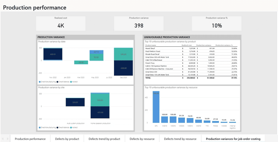
Task: Select the Nov 2022 dark navy DirectMaterials bar
Action: 53,54
